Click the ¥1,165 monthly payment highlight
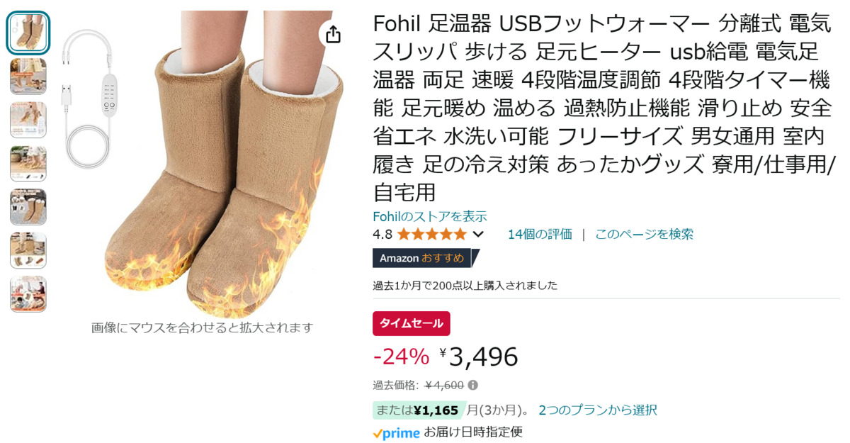850x443 pixels. pos(419,410)
